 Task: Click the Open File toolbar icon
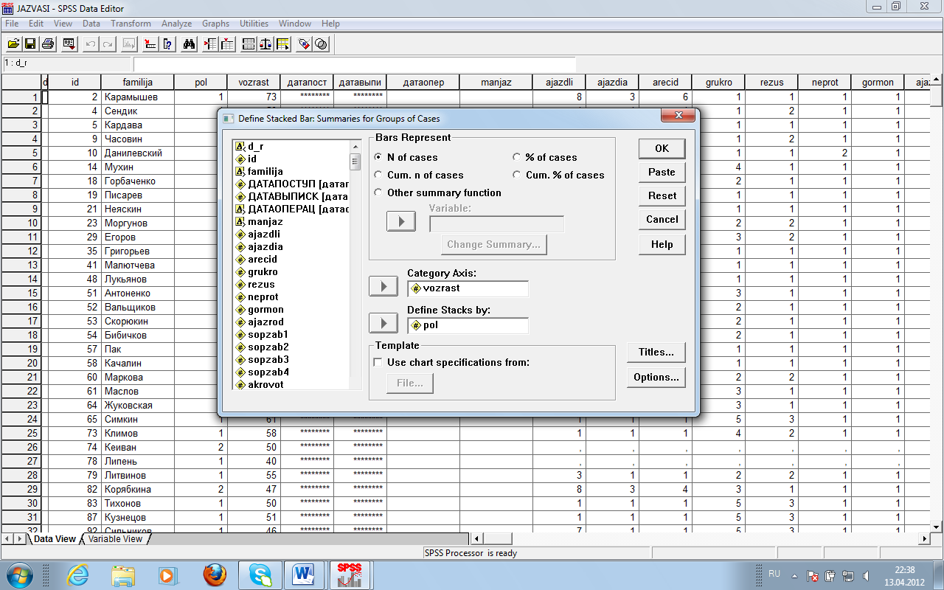click(x=13, y=44)
